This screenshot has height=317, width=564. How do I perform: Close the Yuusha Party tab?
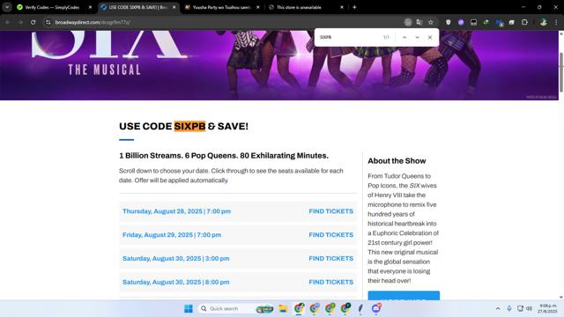click(258, 7)
